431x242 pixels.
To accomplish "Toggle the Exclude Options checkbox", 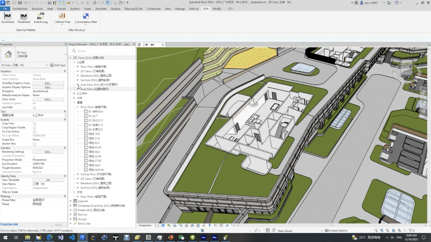I will click(327, 231).
